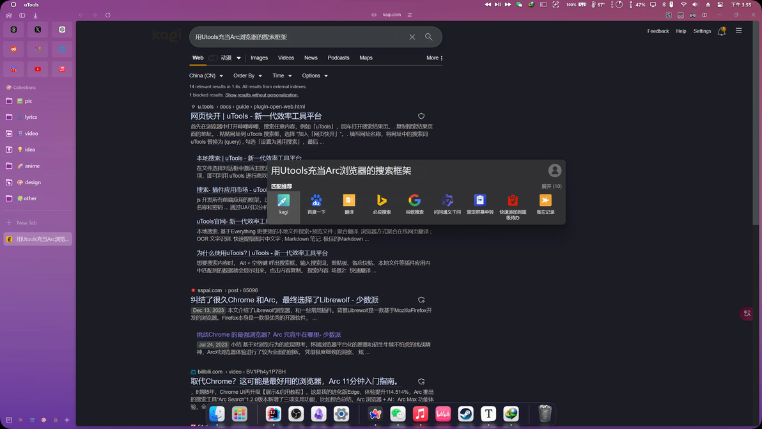Open the design folder in sidebar
Viewport: 762px width, 429px height.
(38, 182)
